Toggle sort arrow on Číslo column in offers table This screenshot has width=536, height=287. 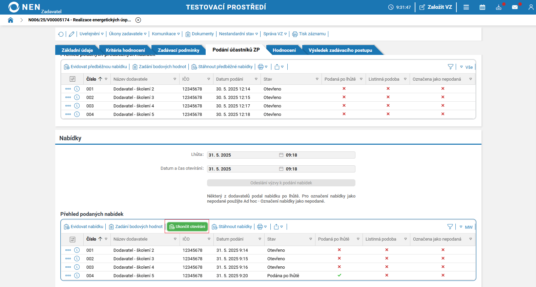click(100, 239)
